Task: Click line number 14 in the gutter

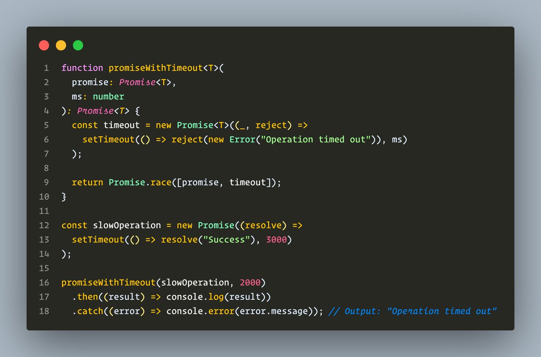Action: (x=44, y=254)
